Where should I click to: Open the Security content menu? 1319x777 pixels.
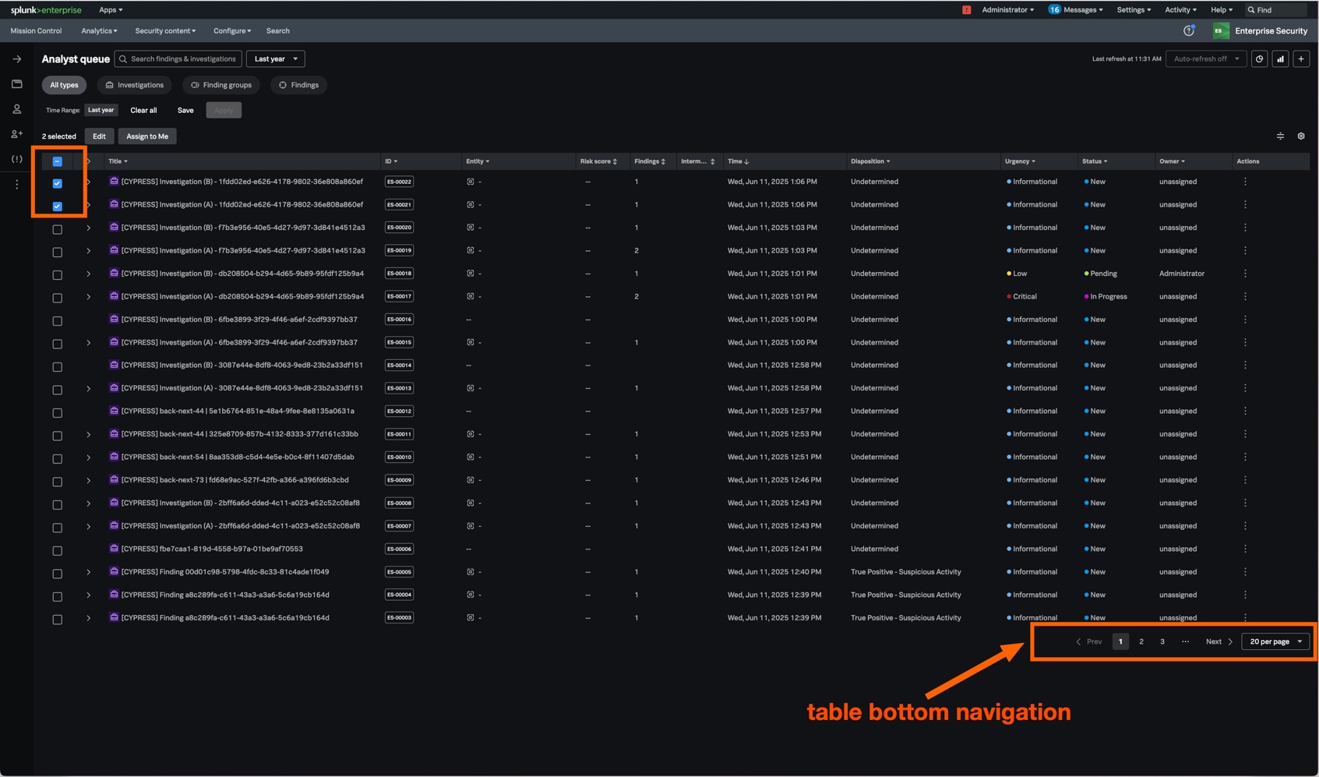click(x=165, y=30)
